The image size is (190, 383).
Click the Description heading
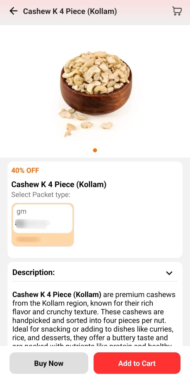pyautogui.click(x=33, y=272)
